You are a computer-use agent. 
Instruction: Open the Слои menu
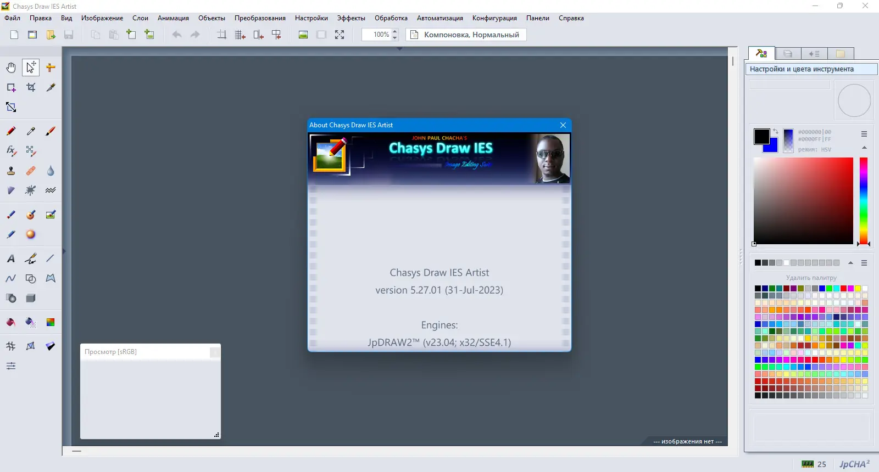[141, 18]
